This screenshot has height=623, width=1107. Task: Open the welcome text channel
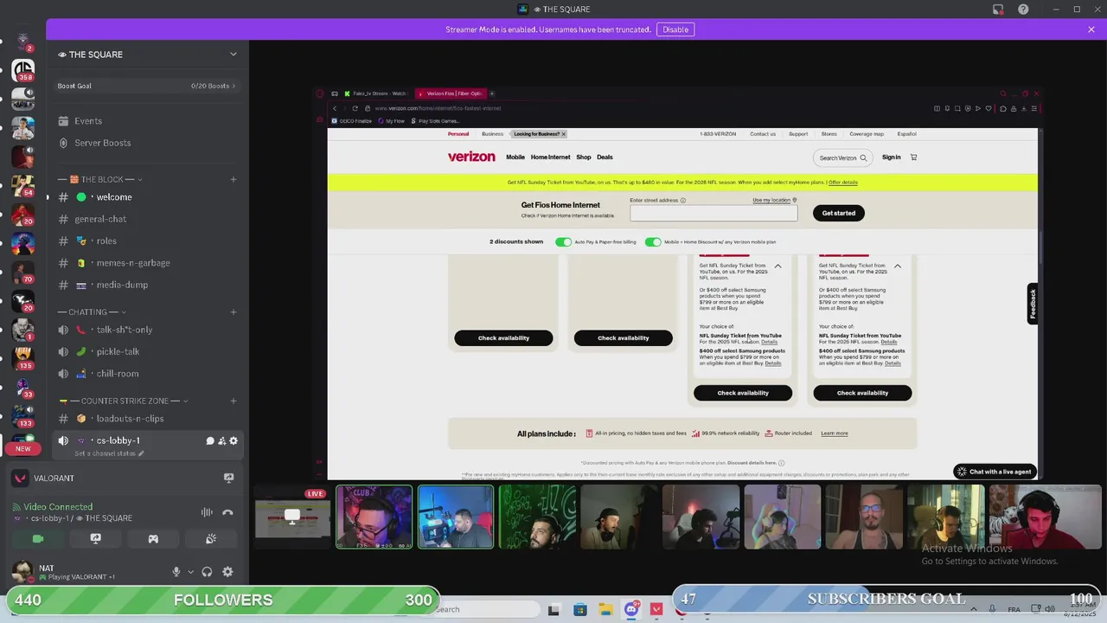(145, 197)
